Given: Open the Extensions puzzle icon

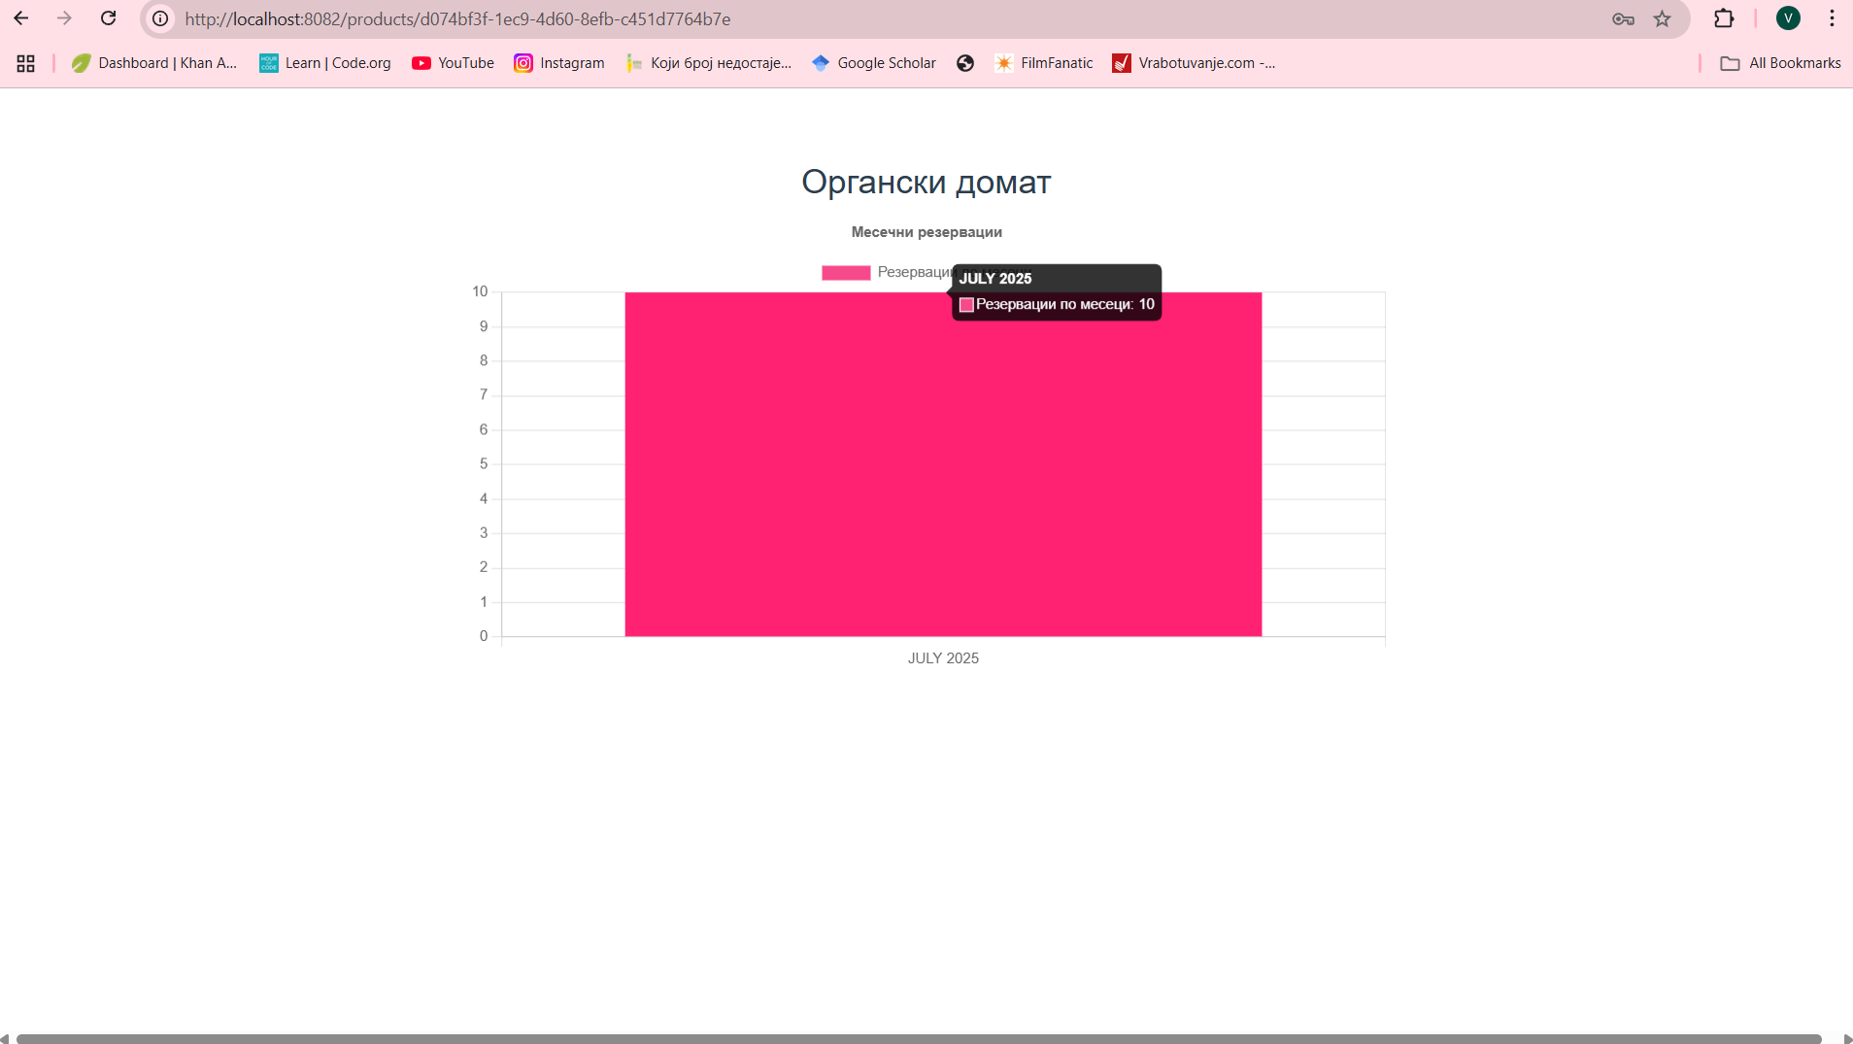Looking at the screenshot, I should pyautogui.click(x=1724, y=18).
